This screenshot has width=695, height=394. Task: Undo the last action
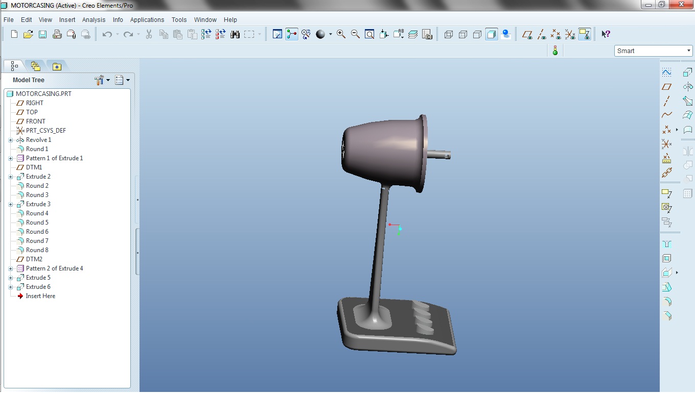(x=107, y=34)
